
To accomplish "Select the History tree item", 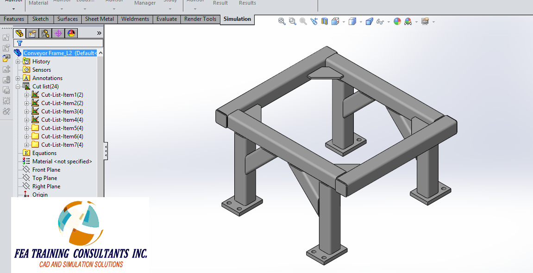I will pyautogui.click(x=41, y=62).
